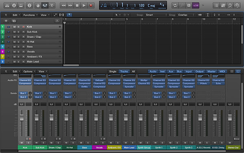Viewport: 244px width, 153px height.
Task: Open the Apple Loops browser icon
Action: point(230,6)
